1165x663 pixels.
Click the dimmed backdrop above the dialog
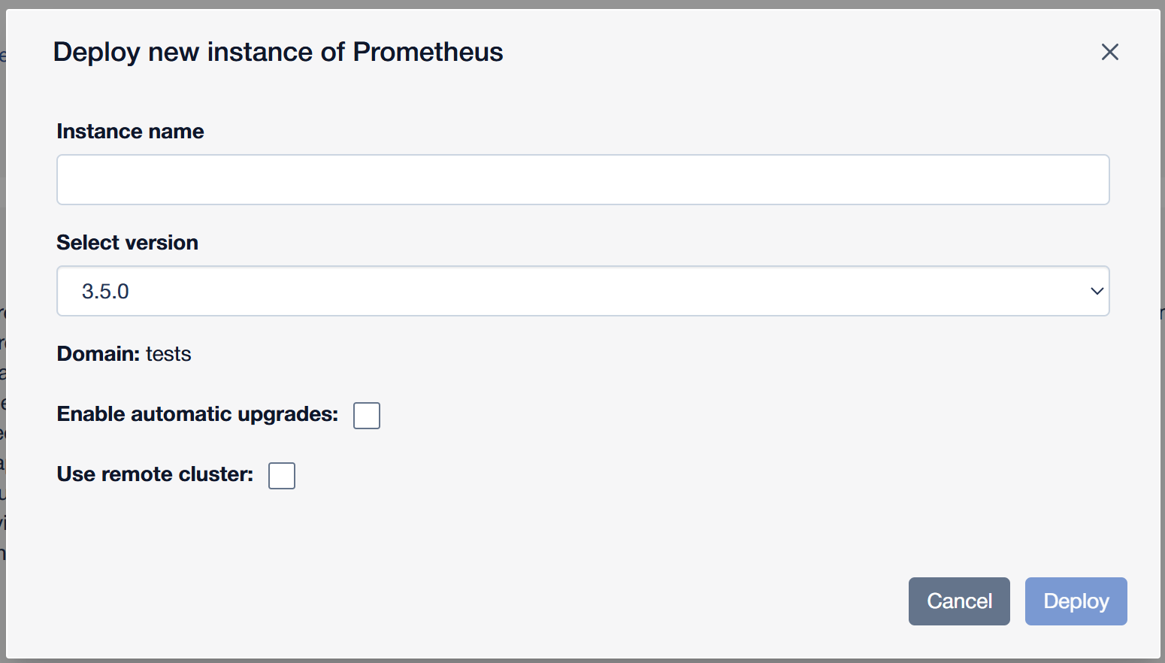582,4
